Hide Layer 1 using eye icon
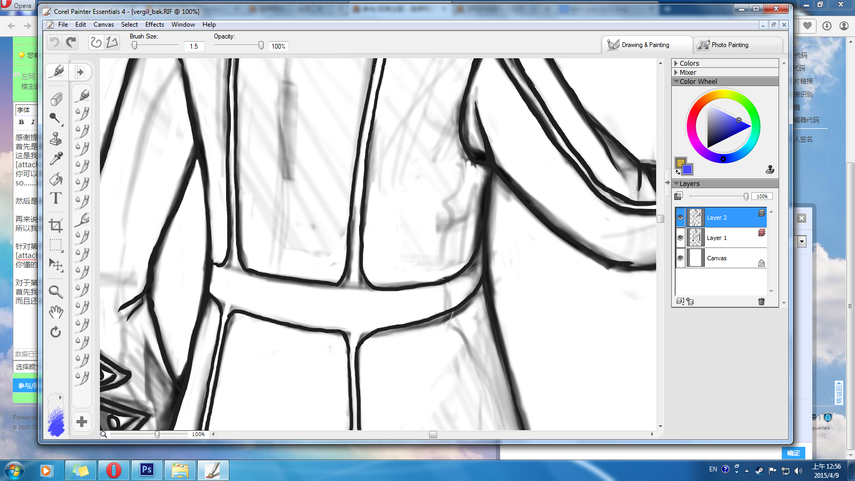Viewport: 855px width, 481px height. 680,238
